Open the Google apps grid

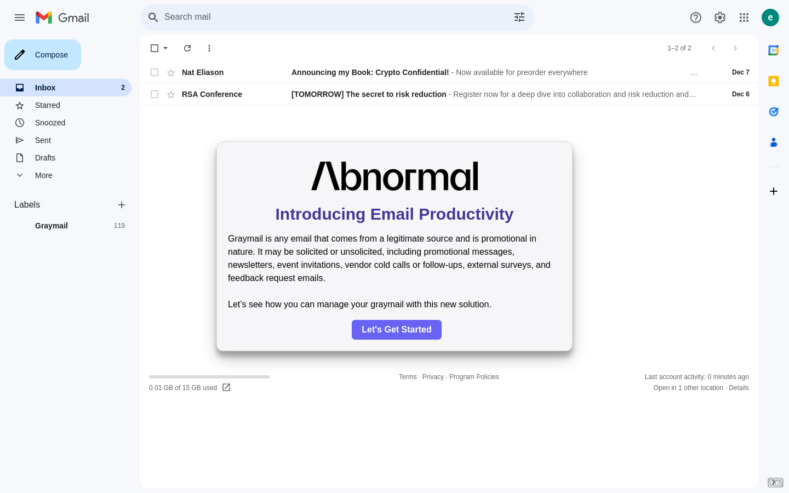pyautogui.click(x=744, y=18)
